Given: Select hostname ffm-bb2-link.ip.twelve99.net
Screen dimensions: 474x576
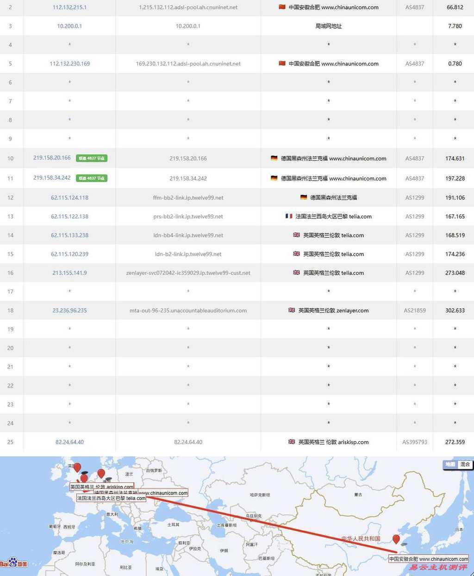Looking at the screenshot, I should coord(188,197).
